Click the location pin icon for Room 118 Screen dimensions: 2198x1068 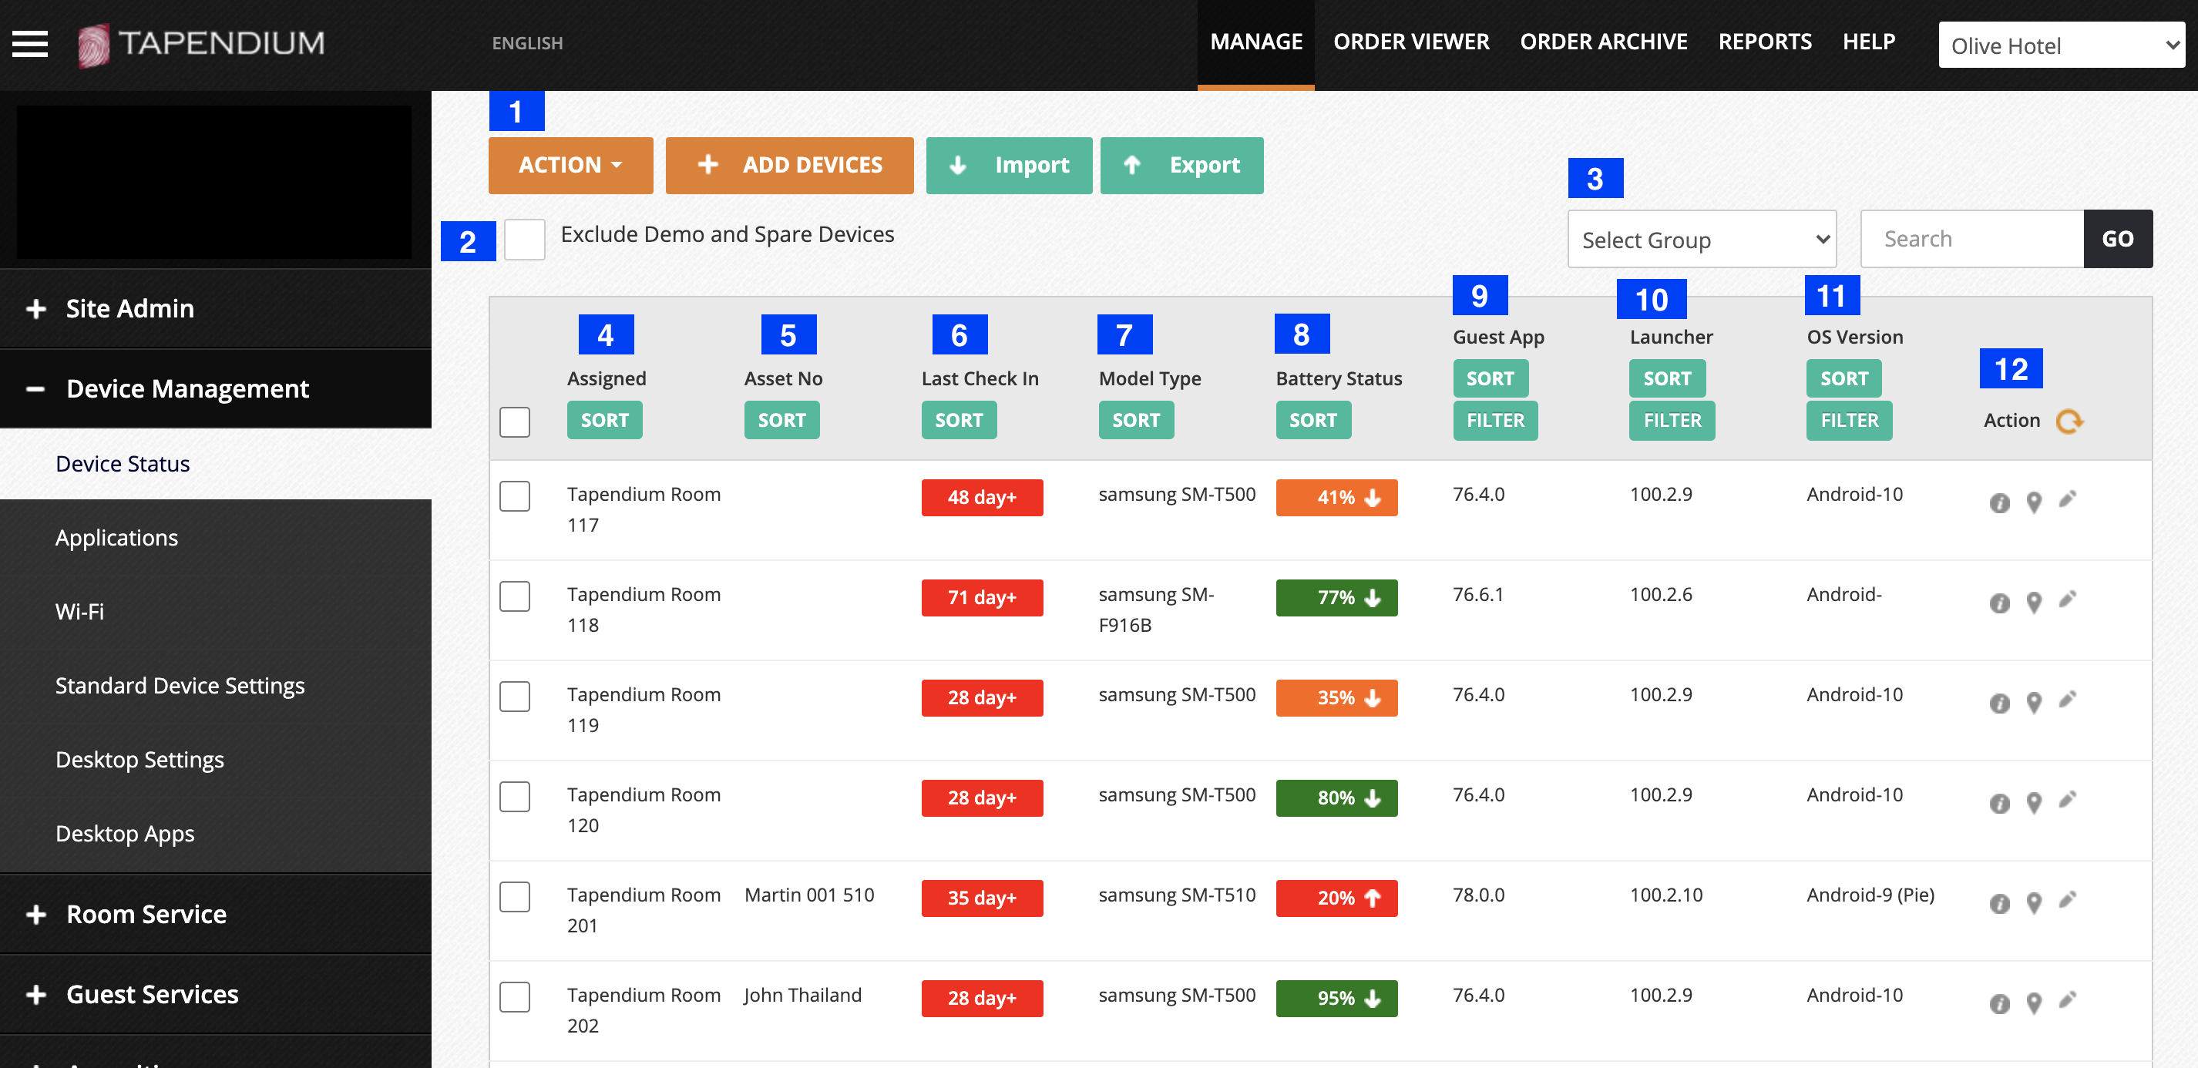(x=2034, y=603)
